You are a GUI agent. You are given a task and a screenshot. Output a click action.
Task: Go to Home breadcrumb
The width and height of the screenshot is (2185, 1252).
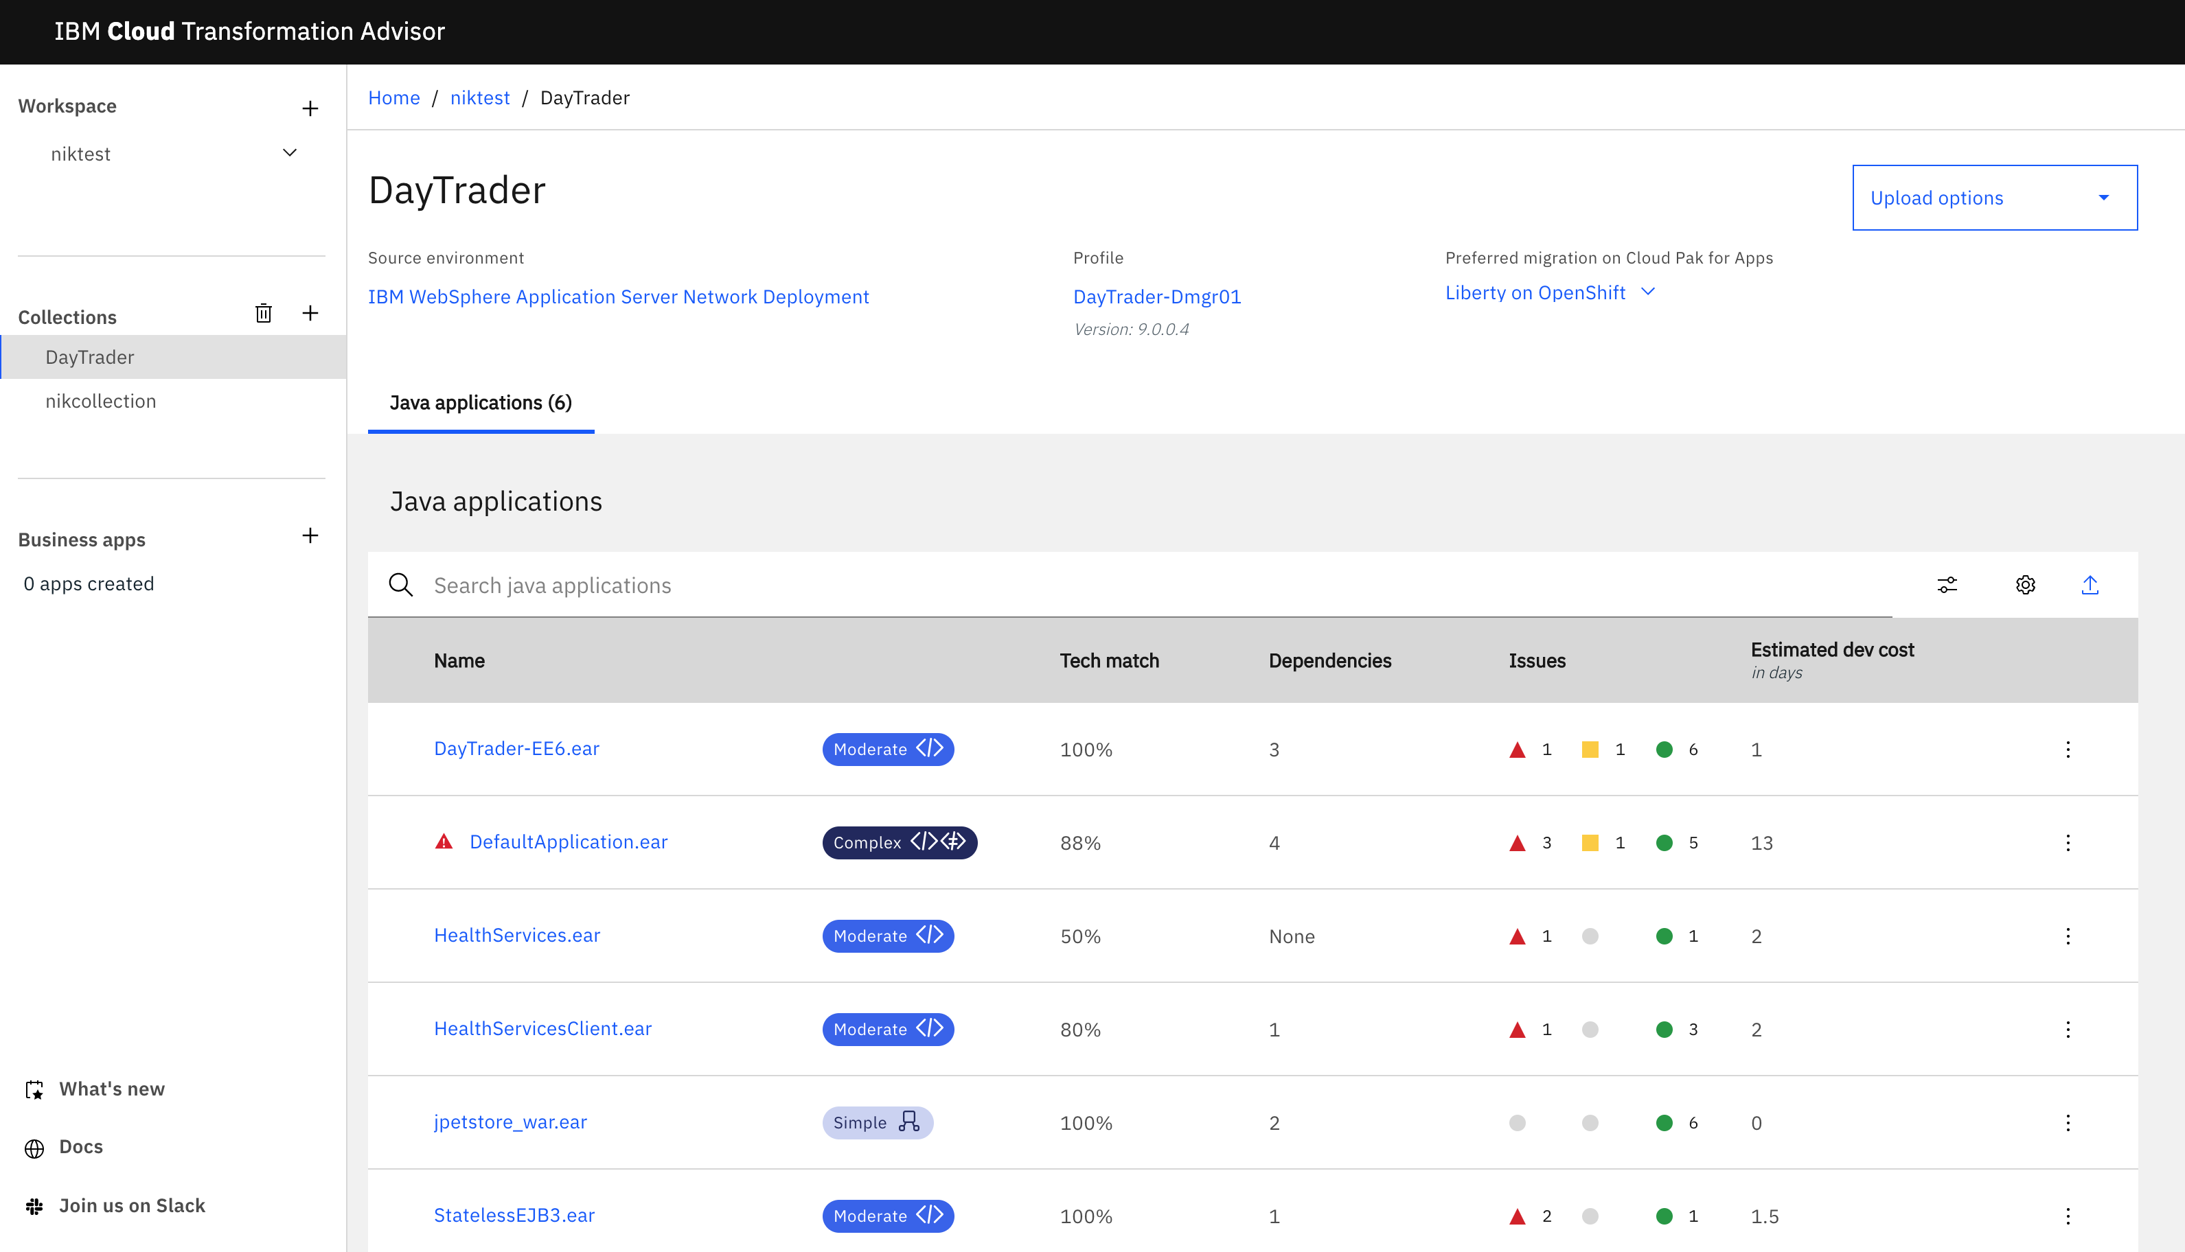point(394,98)
